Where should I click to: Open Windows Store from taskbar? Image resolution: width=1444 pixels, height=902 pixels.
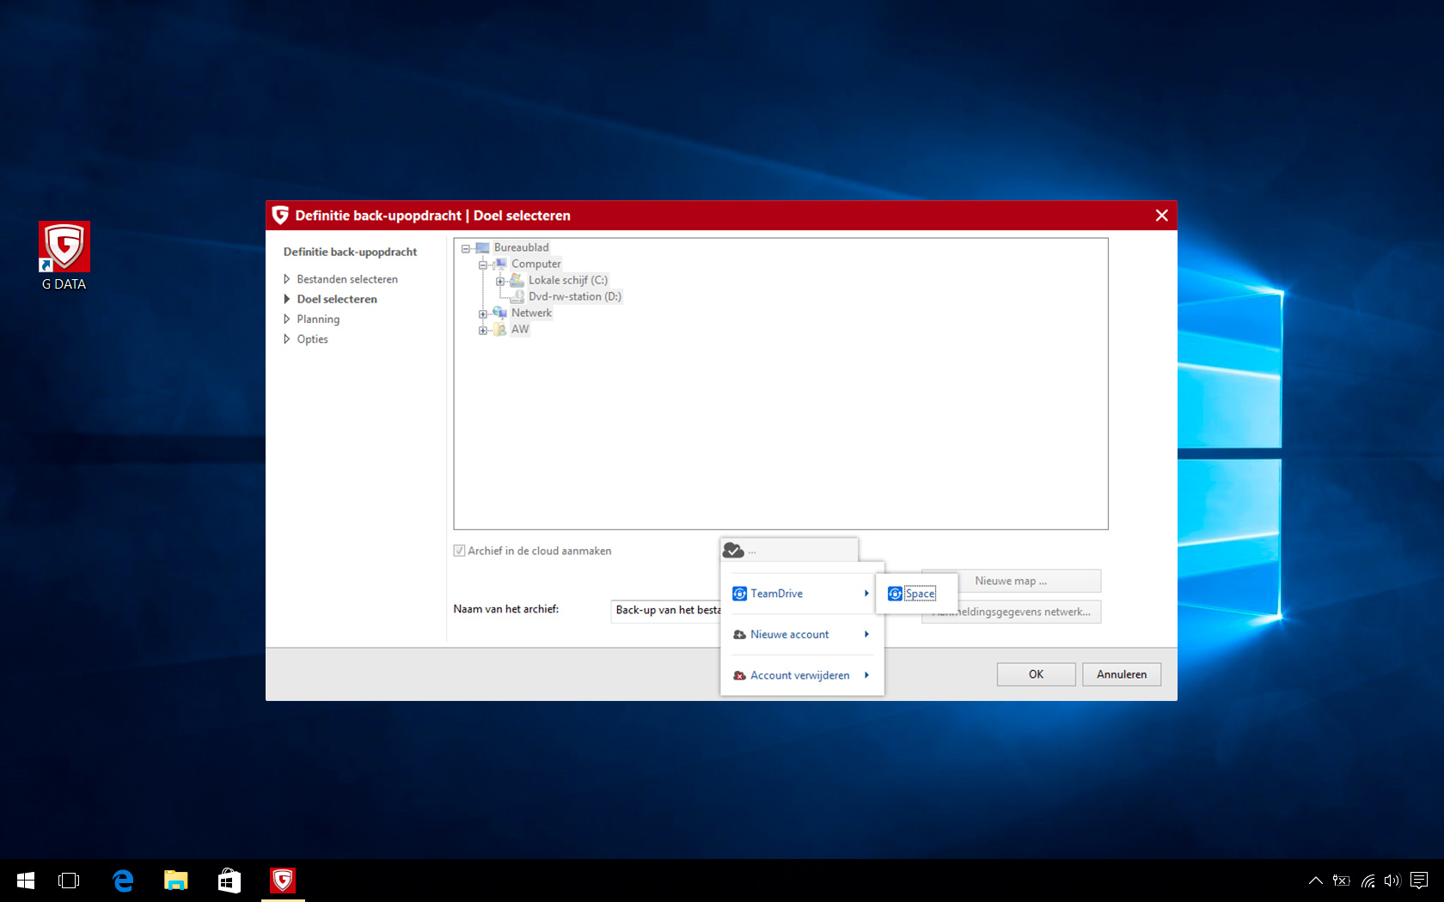[229, 881]
